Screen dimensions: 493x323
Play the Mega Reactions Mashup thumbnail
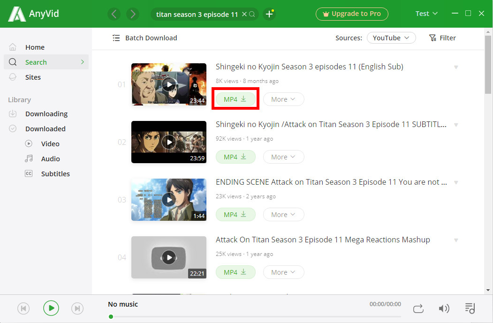(x=169, y=257)
